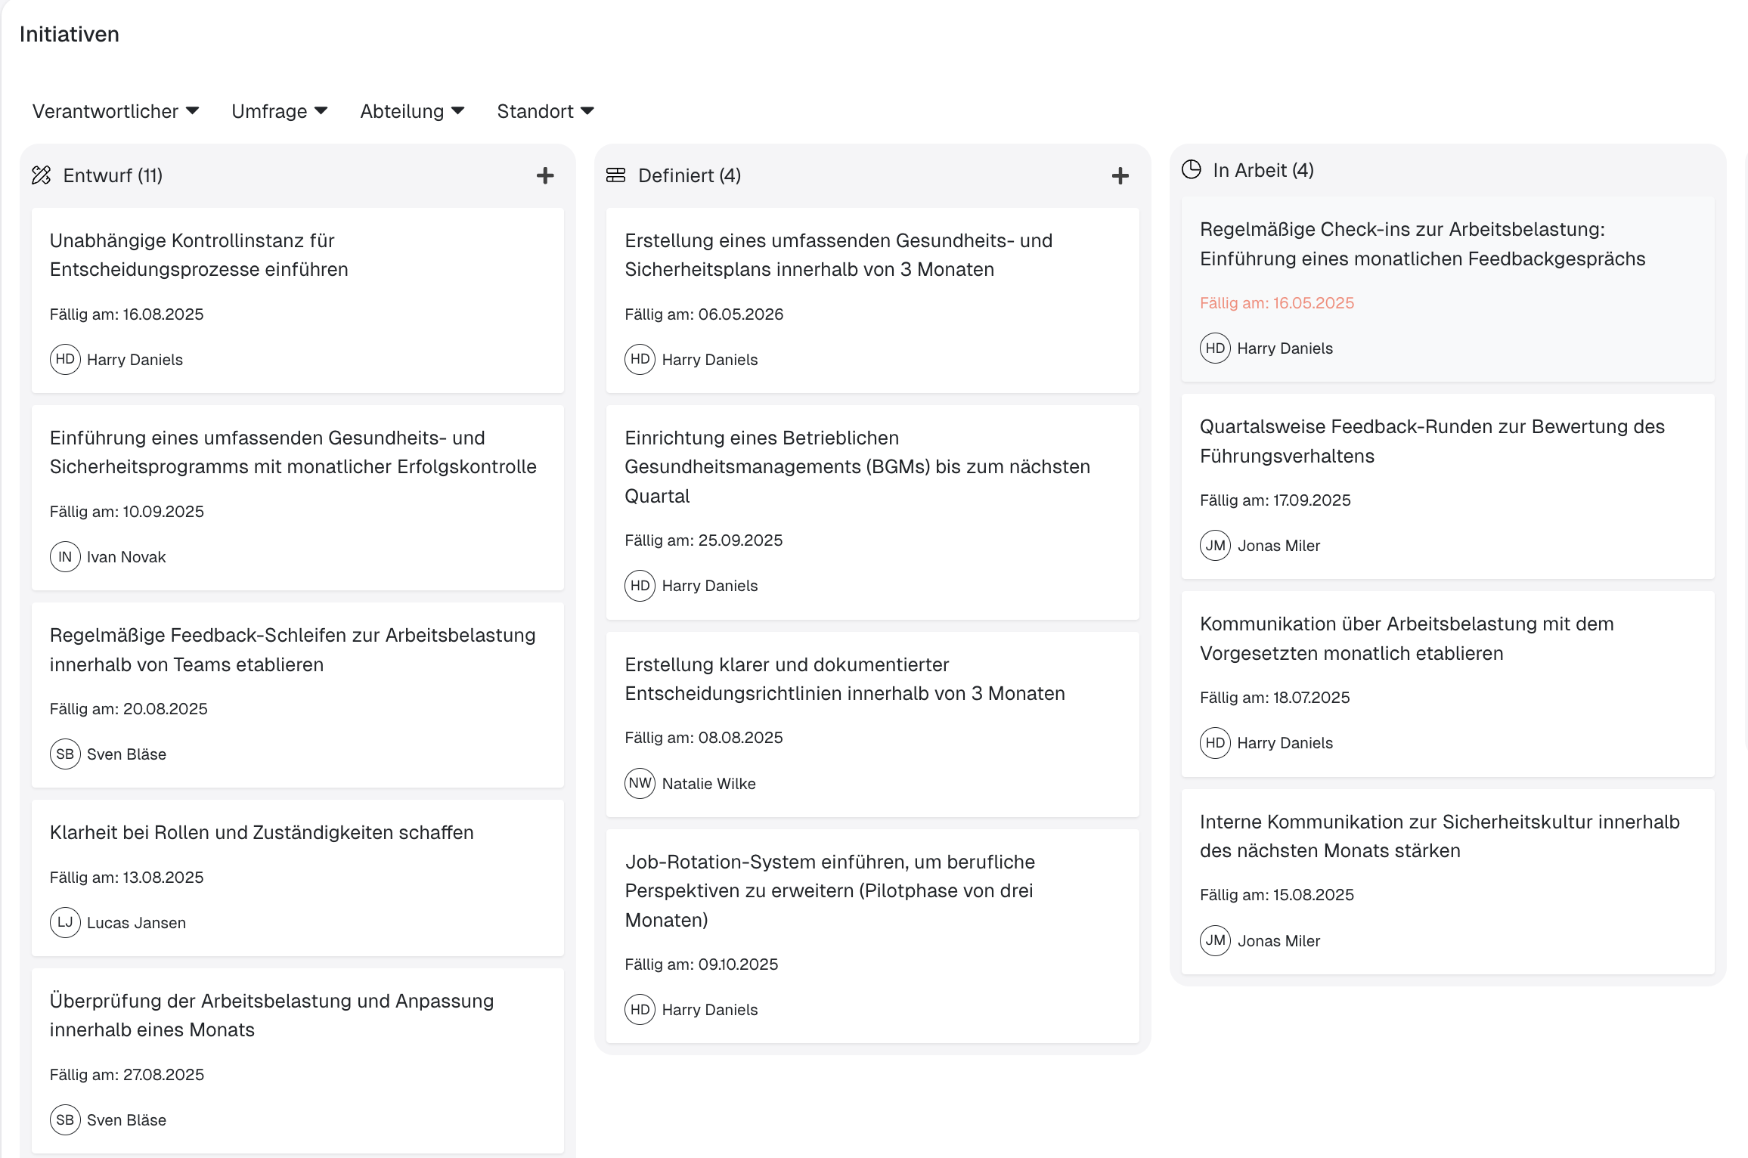Click Jonas Miler's JM avatar on the Feedback-Runden card

1215,545
